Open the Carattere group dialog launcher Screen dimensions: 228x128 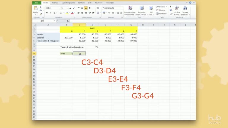[75, 17]
